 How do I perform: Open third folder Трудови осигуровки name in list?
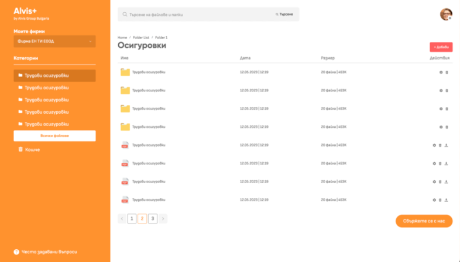tap(149, 109)
